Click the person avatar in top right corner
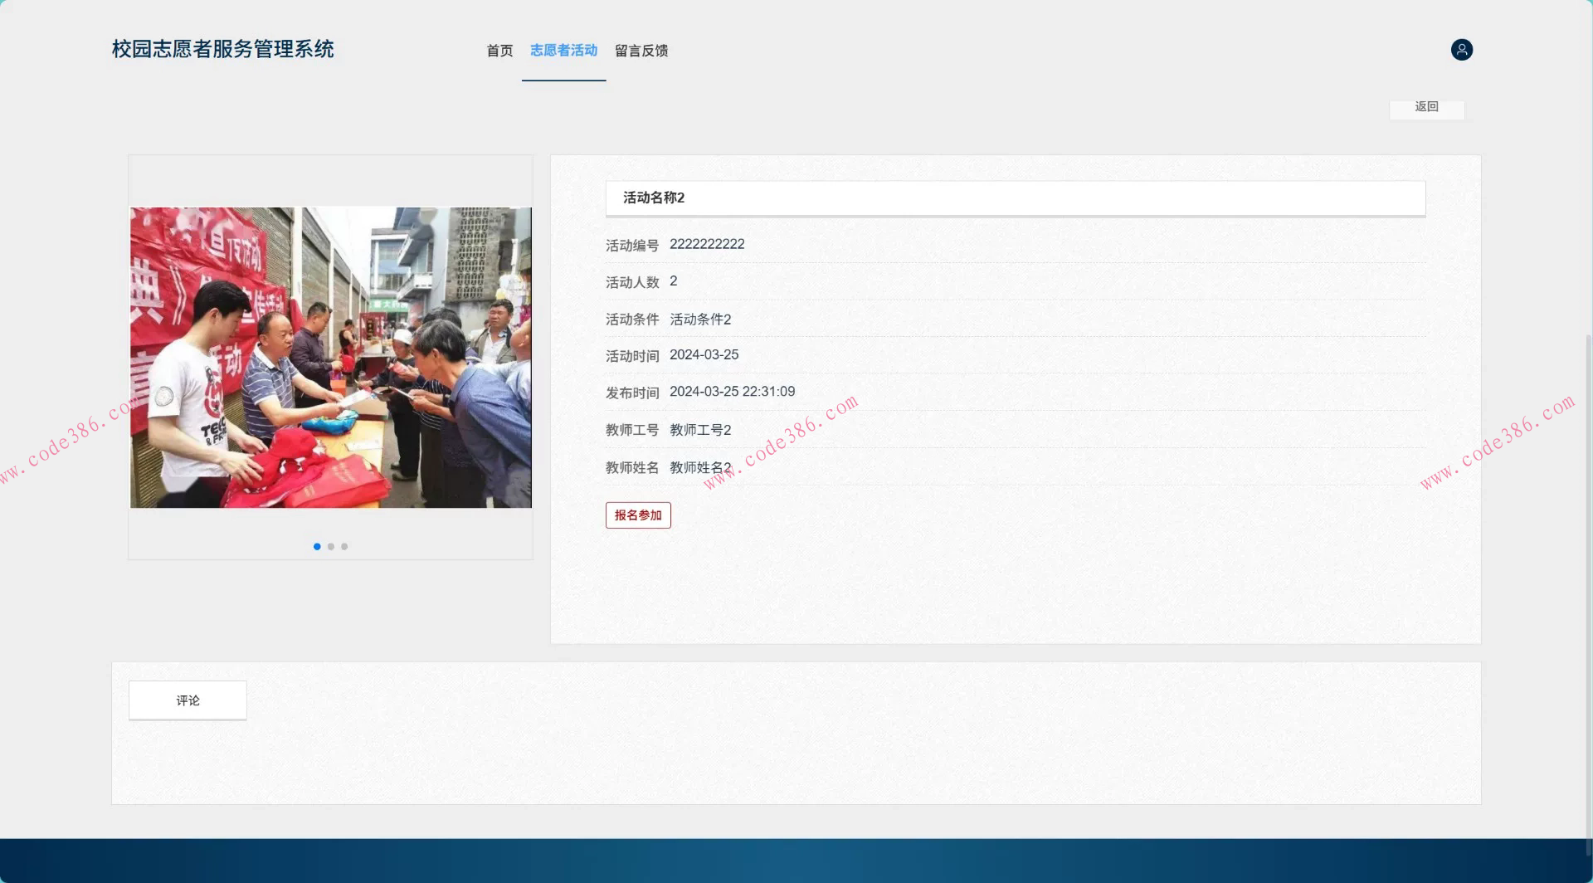 click(x=1461, y=50)
